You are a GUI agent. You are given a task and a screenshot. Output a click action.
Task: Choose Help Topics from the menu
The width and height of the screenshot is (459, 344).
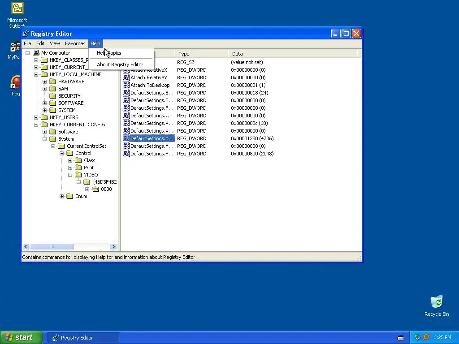pyautogui.click(x=121, y=53)
